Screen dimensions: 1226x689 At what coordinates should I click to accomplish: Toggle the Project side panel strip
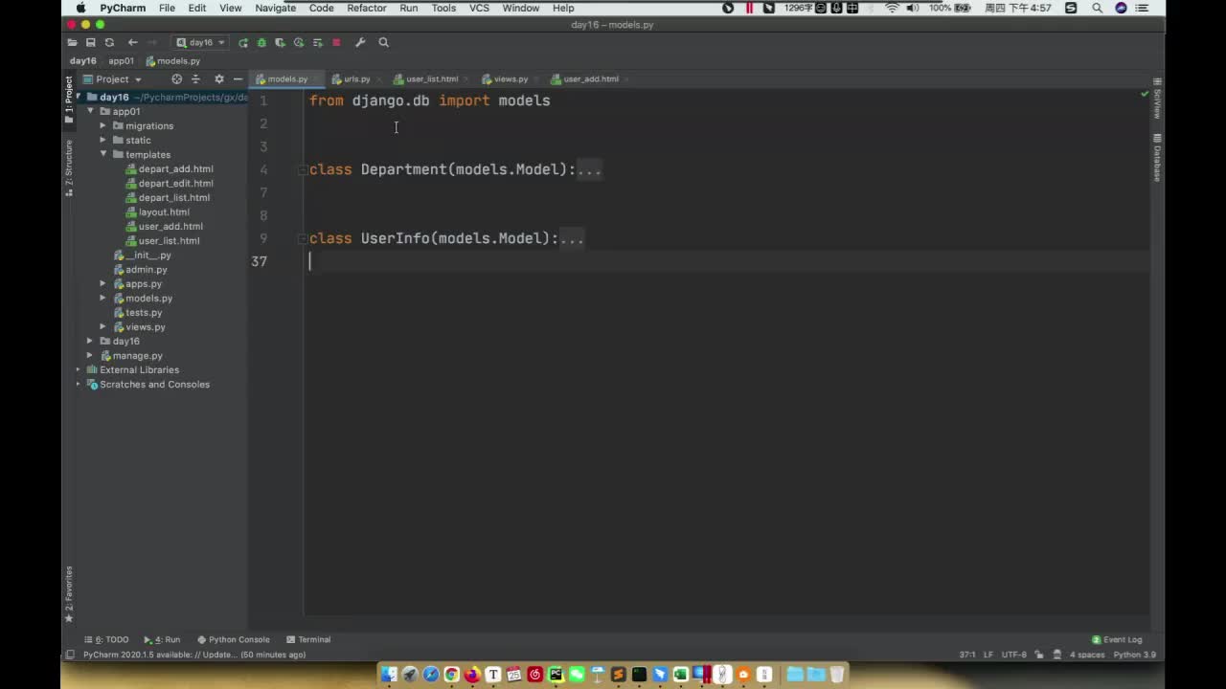69,100
